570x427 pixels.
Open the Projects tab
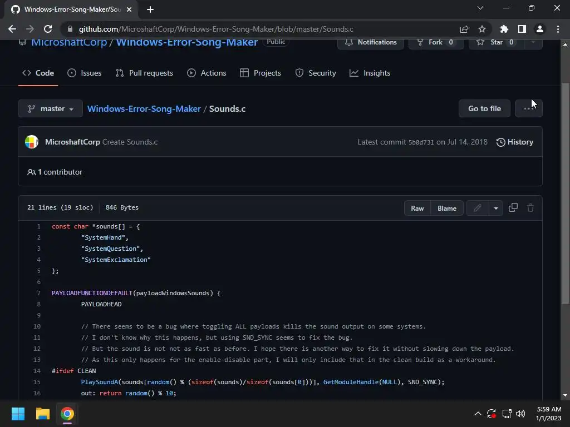click(x=261, y=73)
